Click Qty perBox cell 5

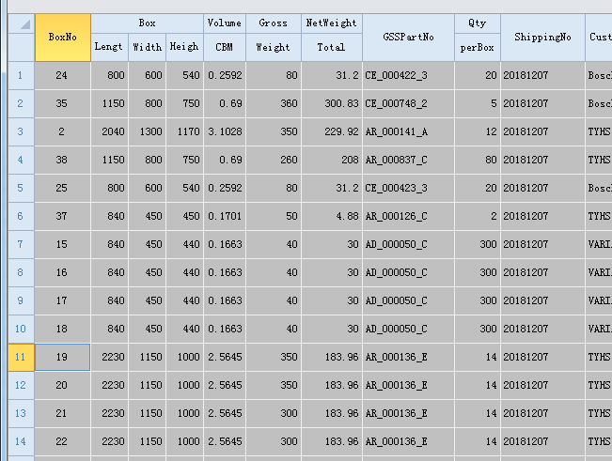[478, 103]
